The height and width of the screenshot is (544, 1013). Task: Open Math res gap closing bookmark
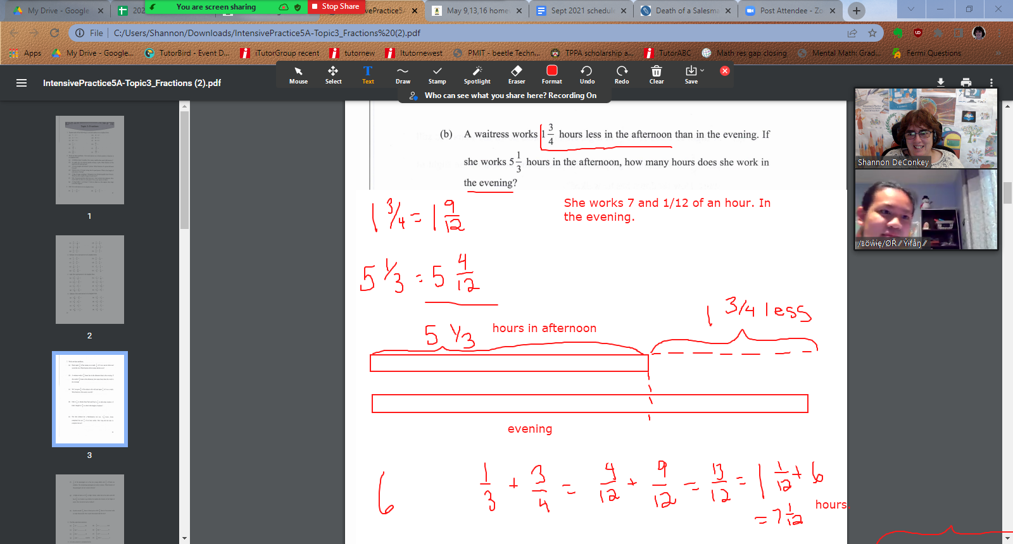tap(744, 53)
